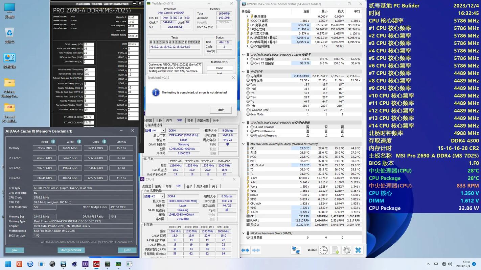Collapse the 性能受限原因 sensor group in HWiNFO
The image size is (481, 270).
point(243,123)
